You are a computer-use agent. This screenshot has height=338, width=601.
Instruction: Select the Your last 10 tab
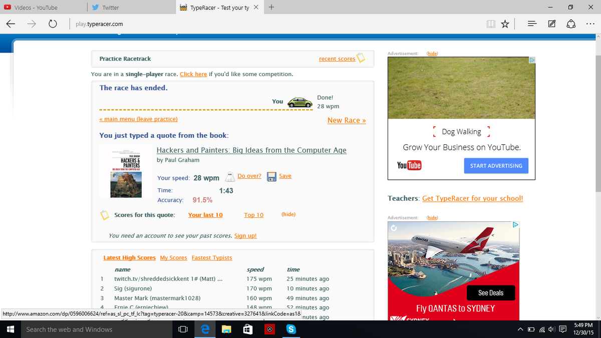click(205, 215)
